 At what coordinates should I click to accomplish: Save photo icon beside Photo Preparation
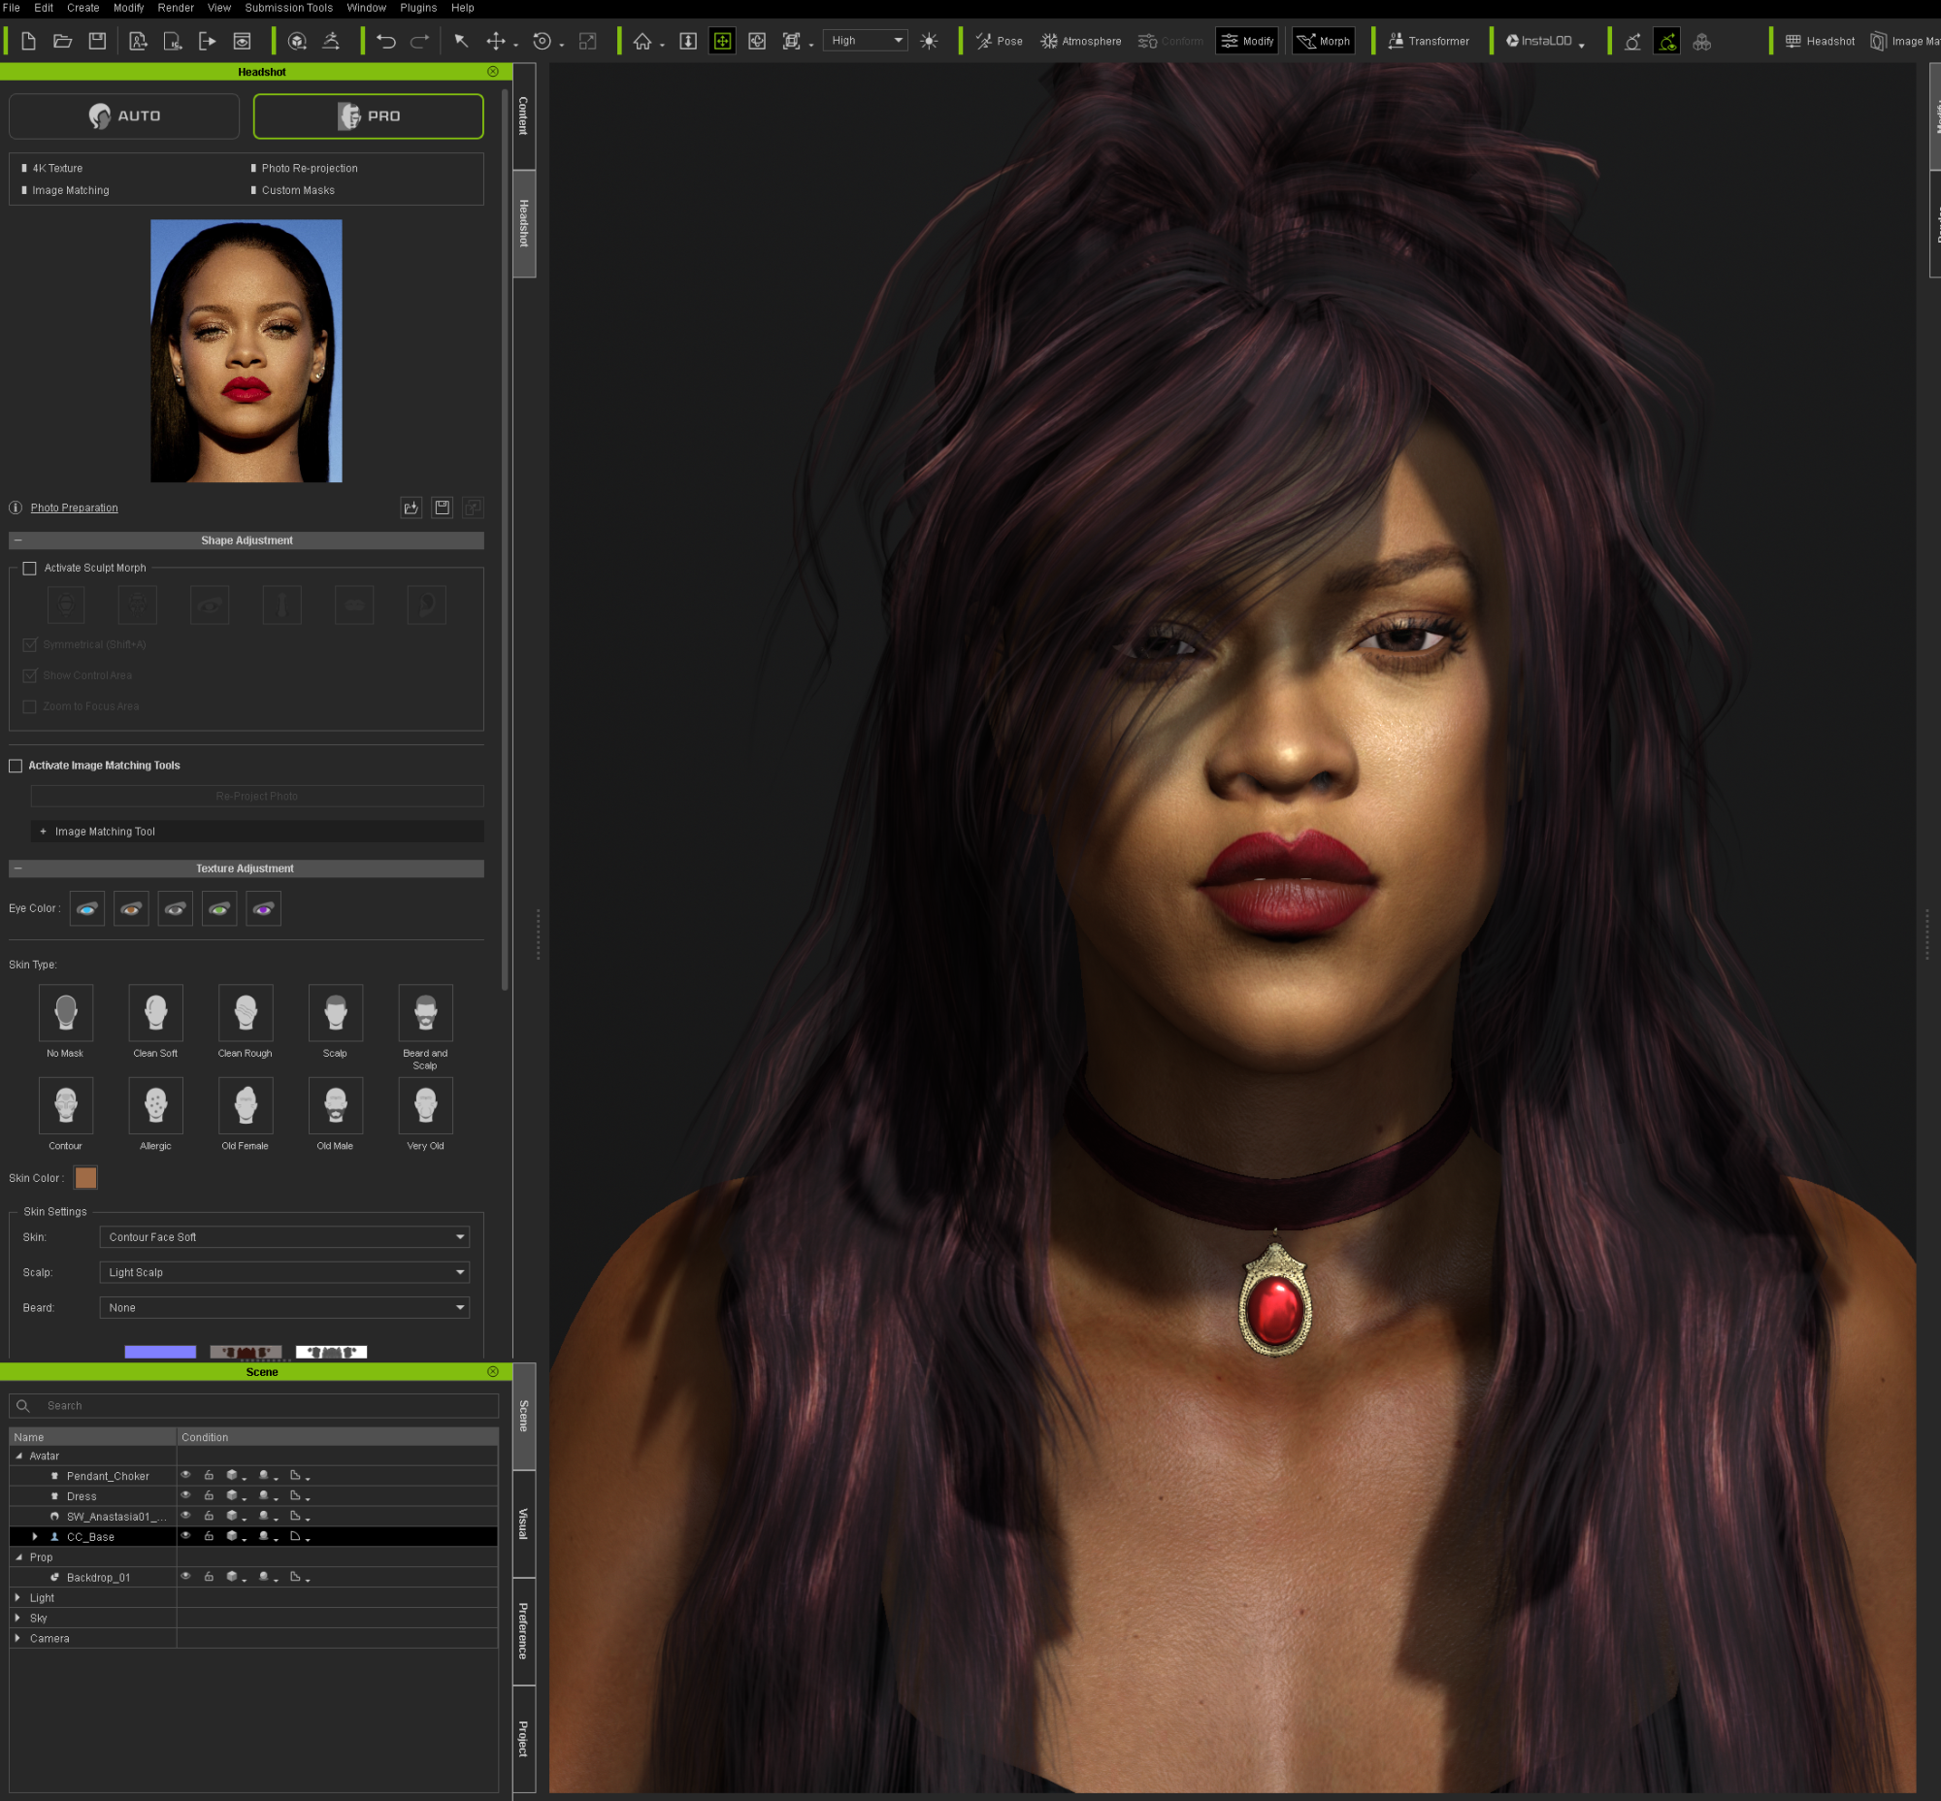pyautogui.click(x=443, y=508)
